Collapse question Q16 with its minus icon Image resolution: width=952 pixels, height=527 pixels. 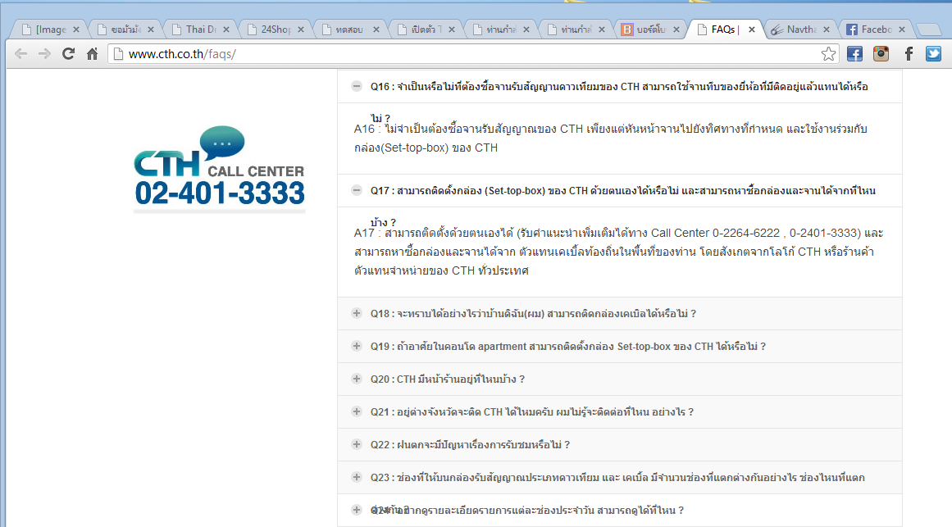pyautogui.click(x=357, y=86)
